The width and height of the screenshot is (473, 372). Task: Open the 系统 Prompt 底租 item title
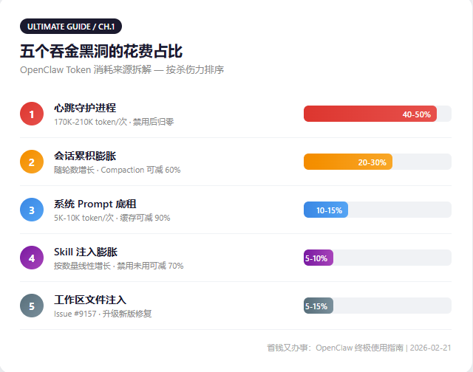click(x=95, y=204)
